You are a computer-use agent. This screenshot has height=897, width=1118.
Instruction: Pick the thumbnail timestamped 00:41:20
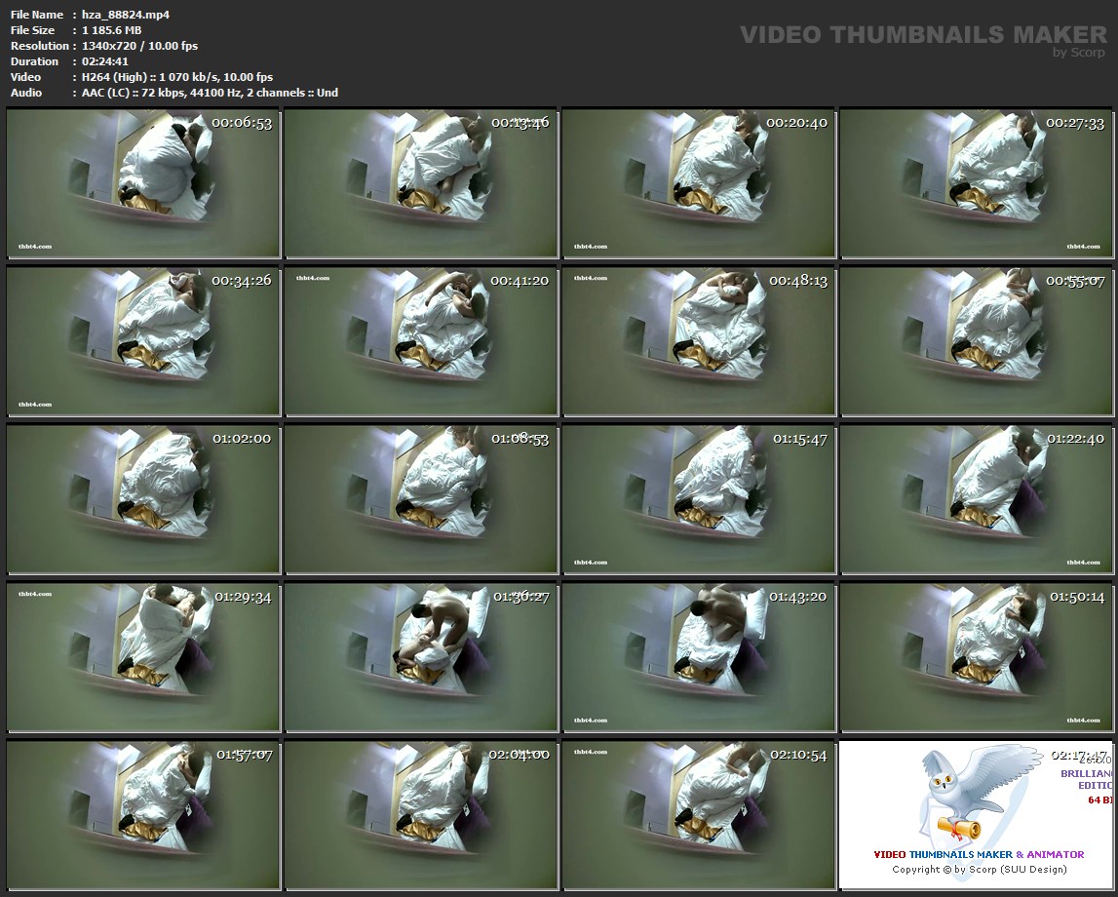pyautogui.click(x=421, y=341)
